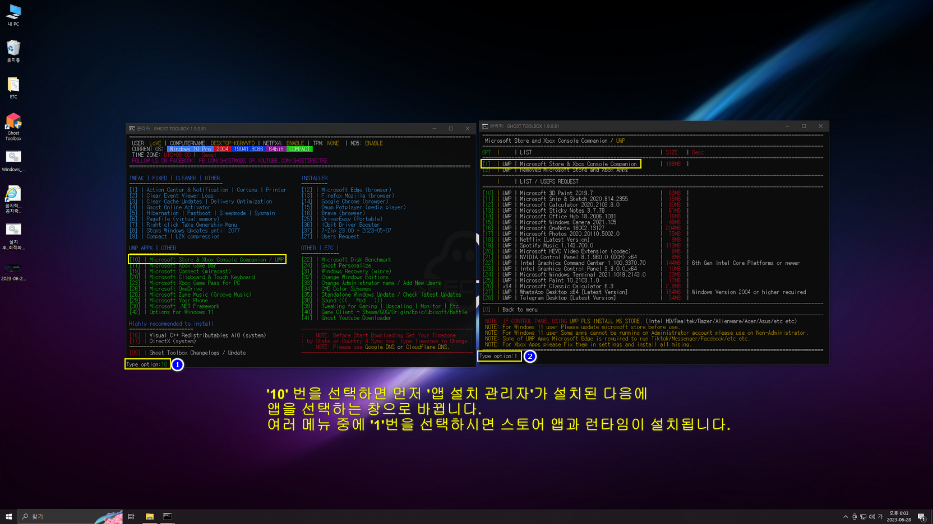Screen dimensions: 933x524
Task: Click the Type option prompt in left window
Action: tap(147, 364)
